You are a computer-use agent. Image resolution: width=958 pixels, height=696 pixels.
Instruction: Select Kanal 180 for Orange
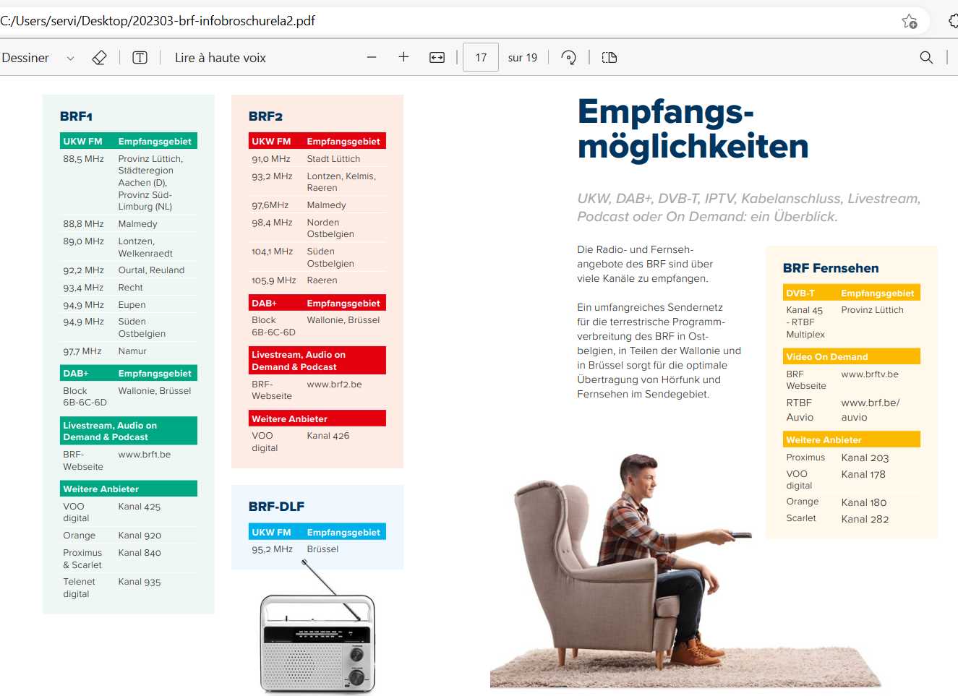(x=864, y=502)
